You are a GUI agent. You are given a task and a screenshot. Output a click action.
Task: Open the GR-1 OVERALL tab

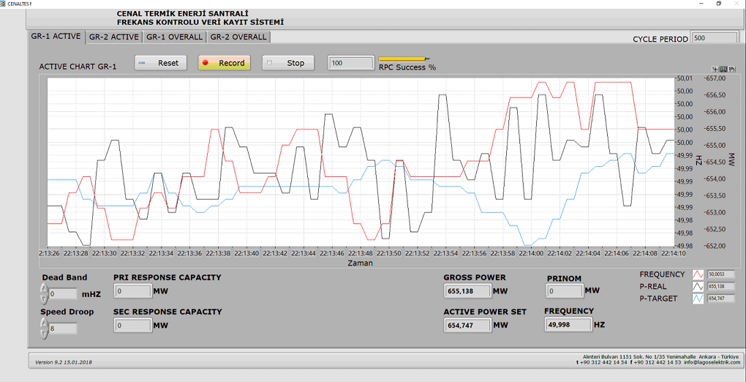pyautogui.click(x=174, y=37)
